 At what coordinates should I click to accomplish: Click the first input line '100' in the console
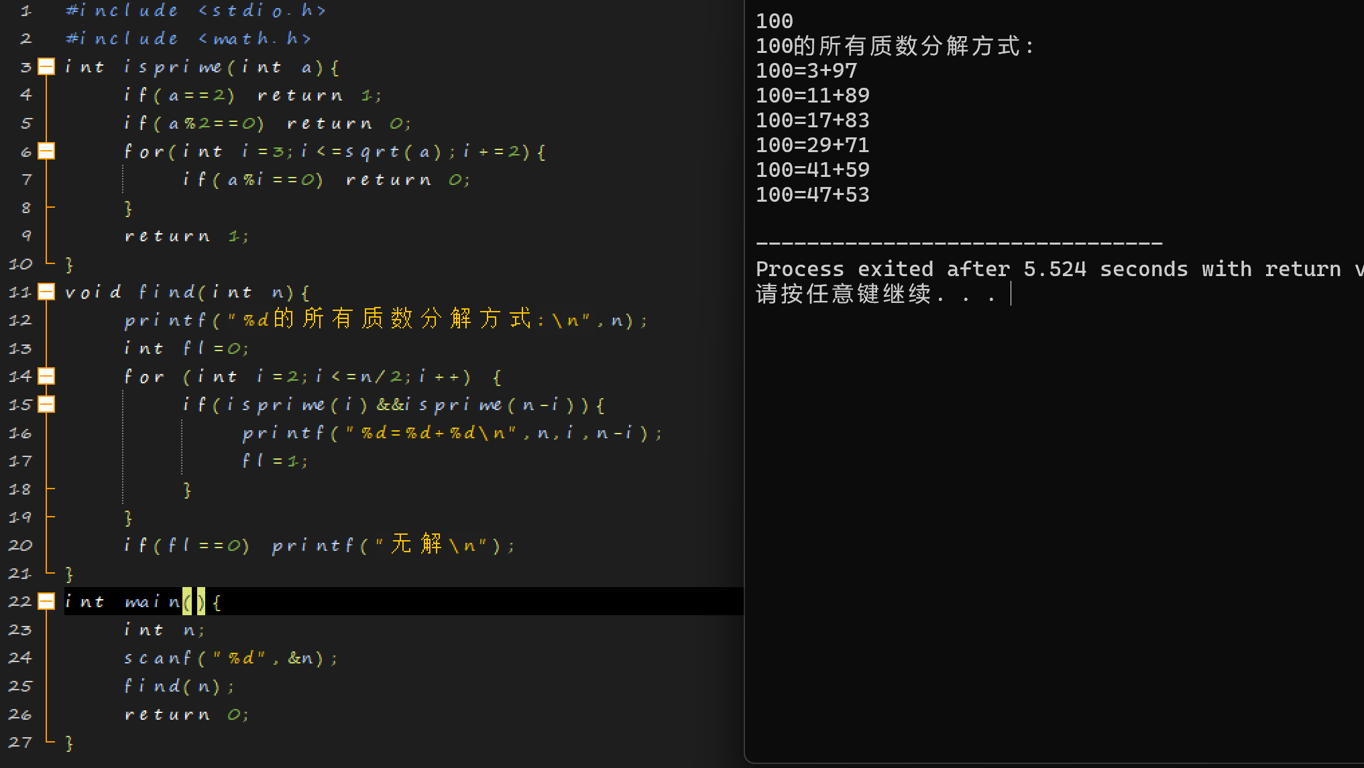pos(774,21)
